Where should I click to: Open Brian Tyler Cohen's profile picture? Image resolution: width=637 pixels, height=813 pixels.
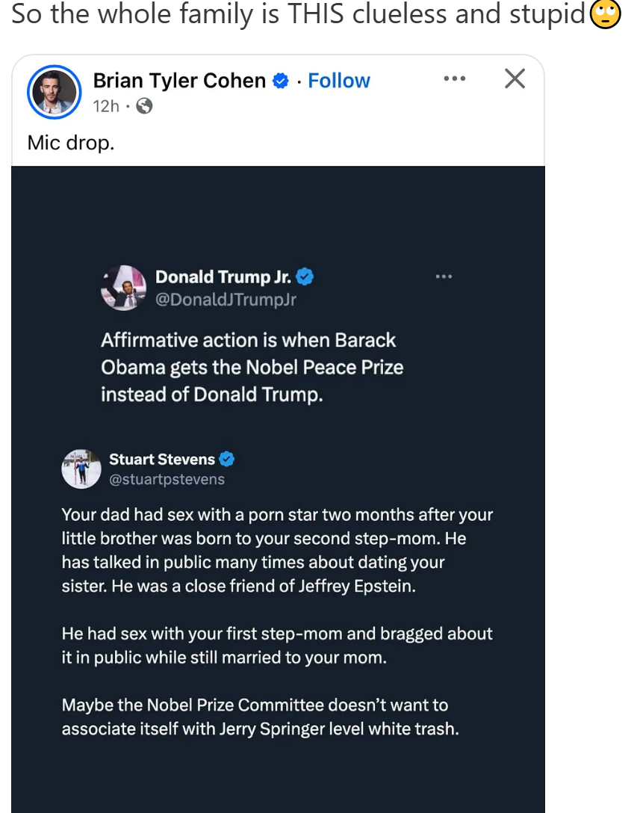point(54,93)
